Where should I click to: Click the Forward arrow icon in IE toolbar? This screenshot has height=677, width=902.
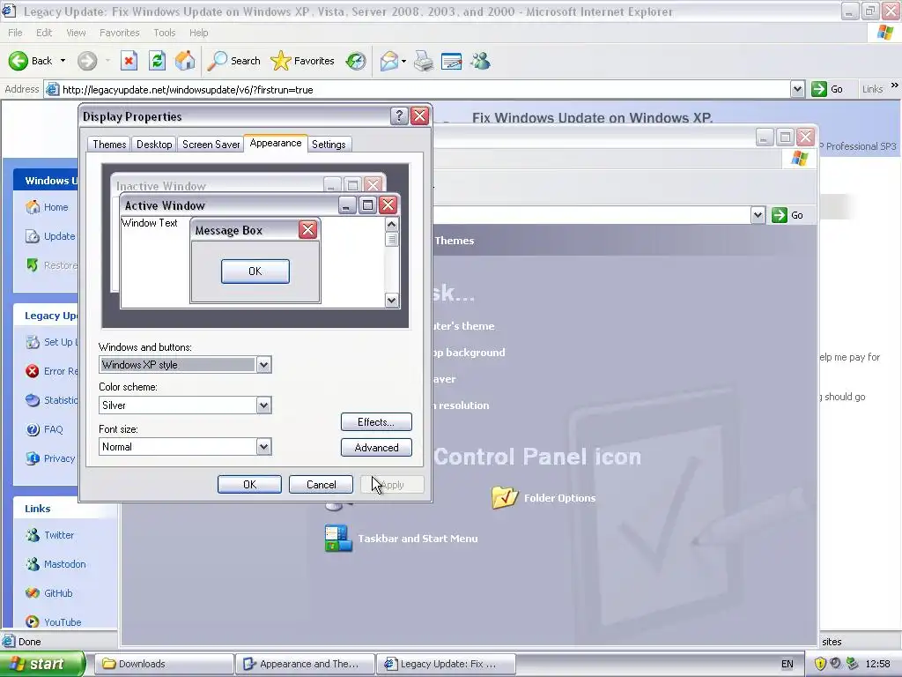pos(87,61)
